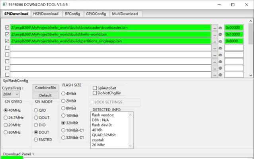Set flash size to 32Mbit-C1
This screenshot has height=159, width=254.
[x=63, y=138]
